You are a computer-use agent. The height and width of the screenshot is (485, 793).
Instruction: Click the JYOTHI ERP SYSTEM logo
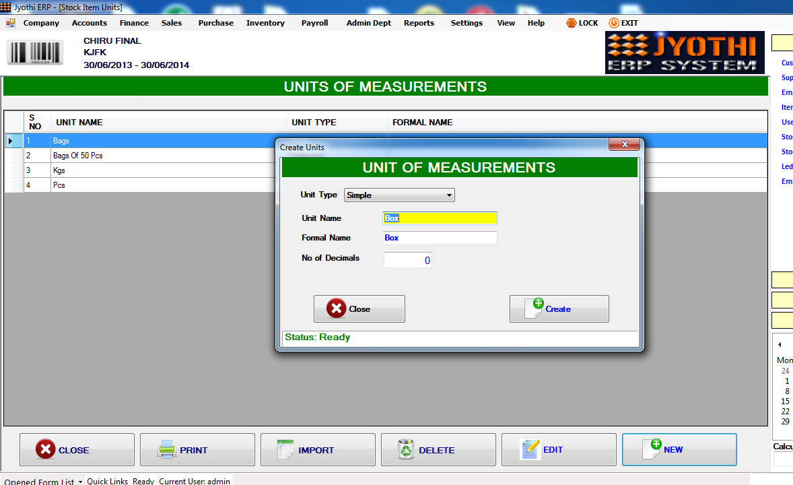click(684, 53)
